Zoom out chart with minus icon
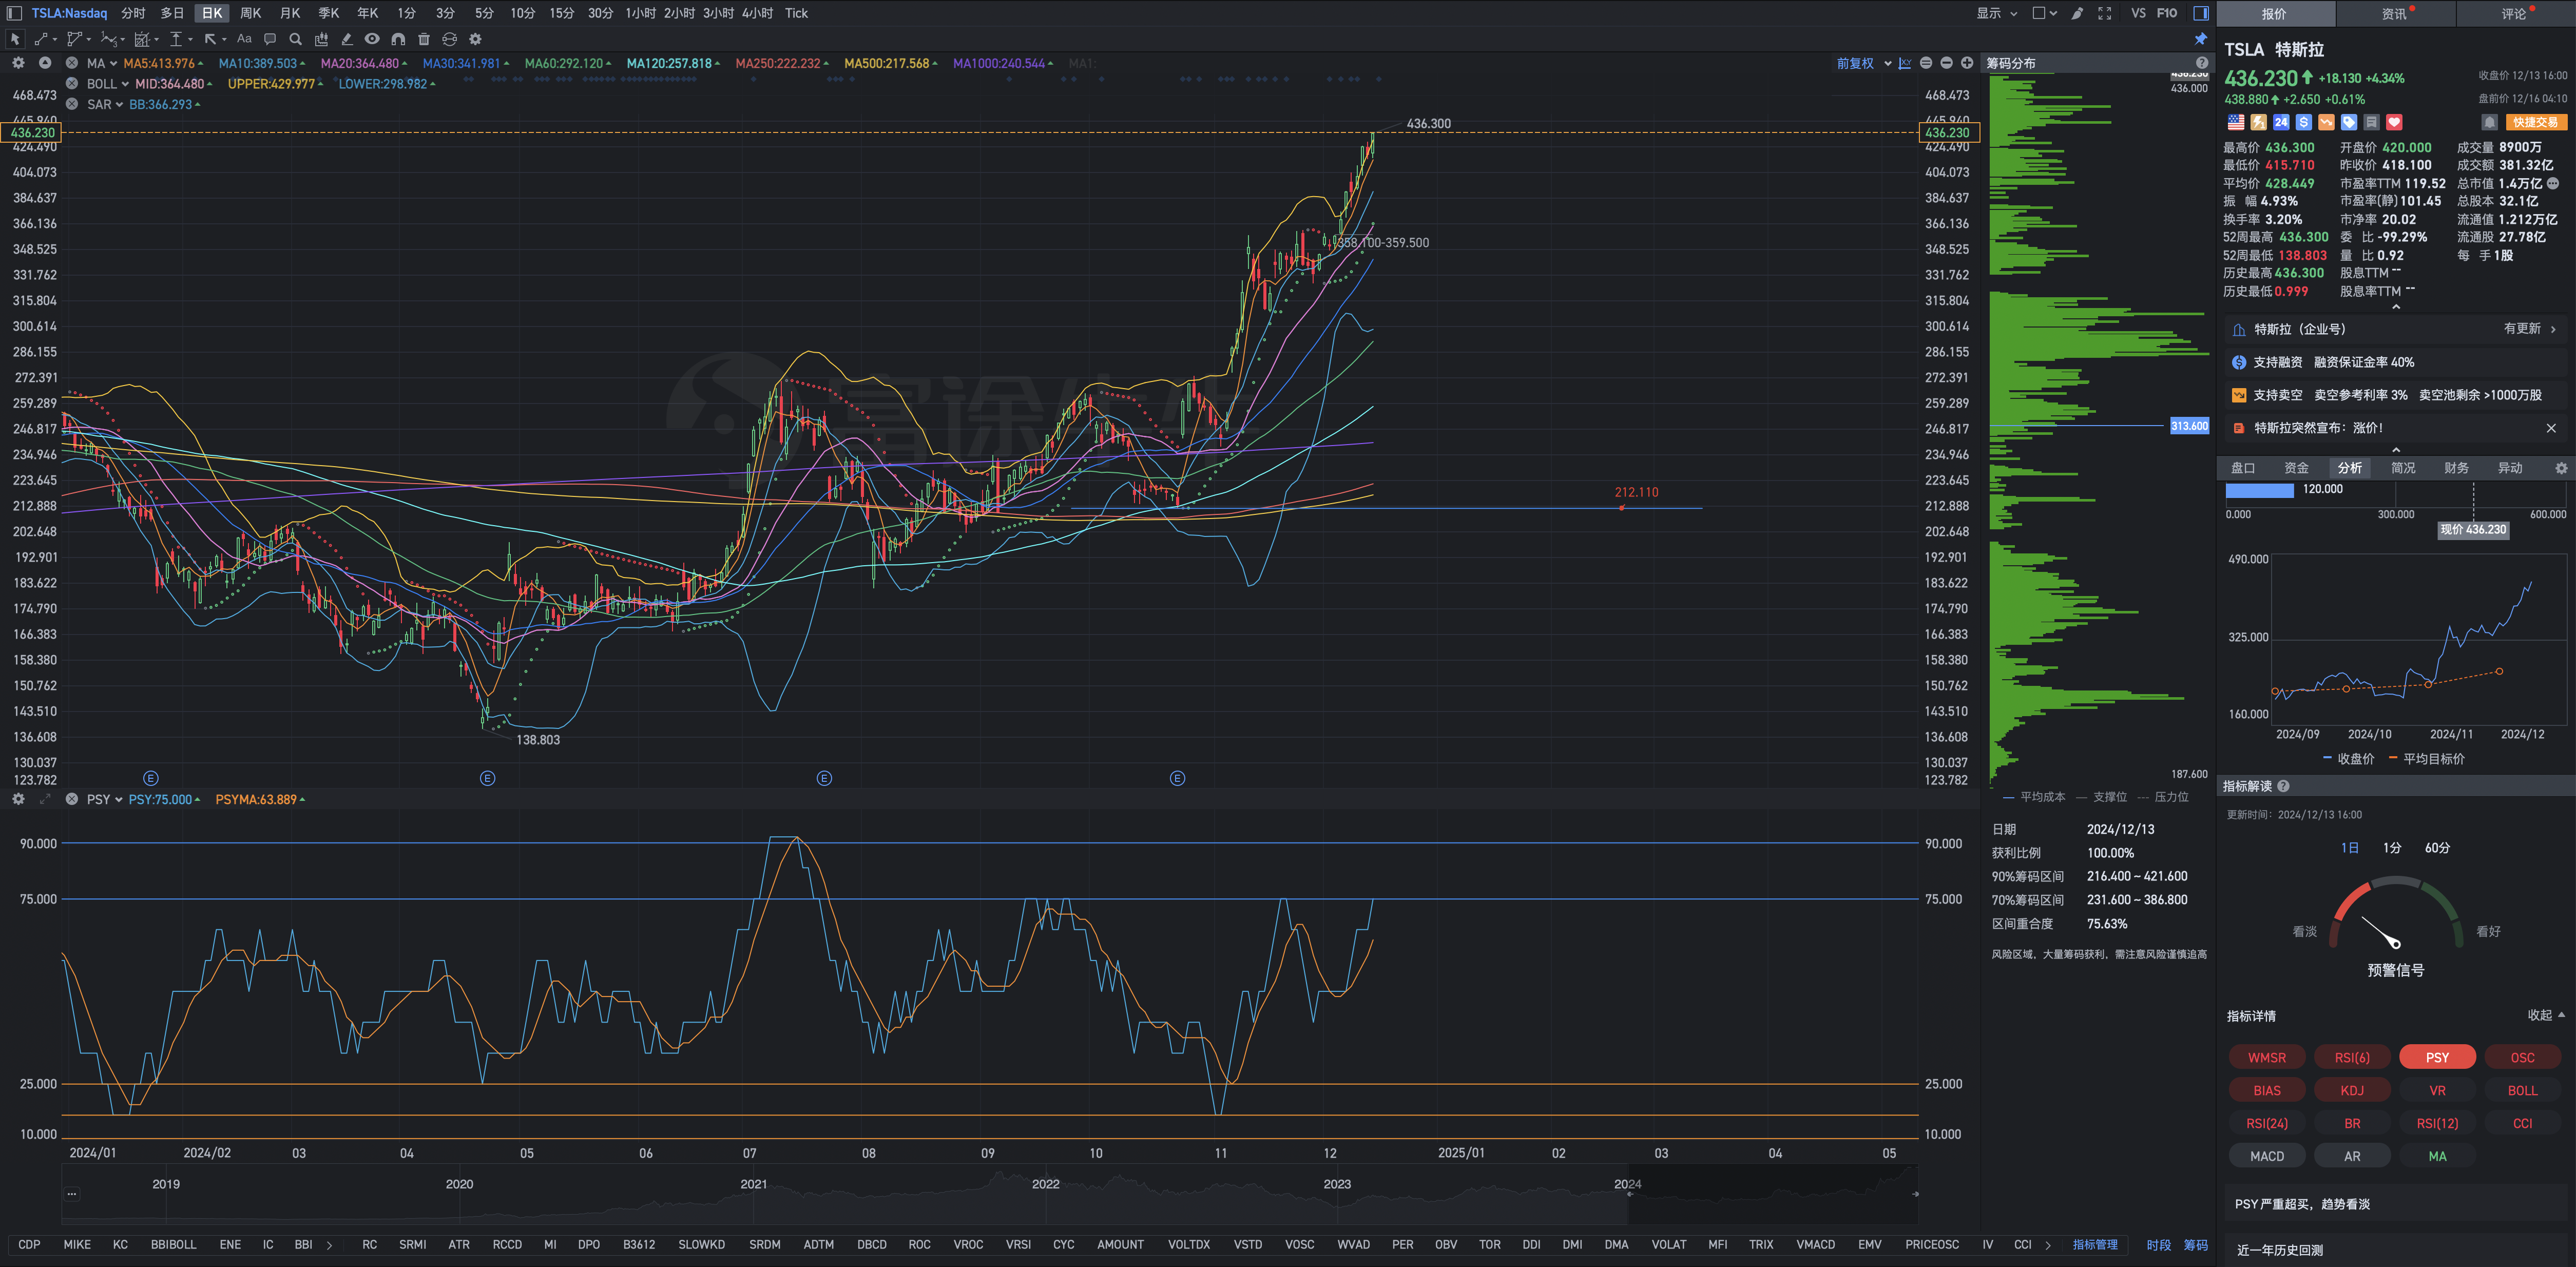 (x=1946, y=63)
